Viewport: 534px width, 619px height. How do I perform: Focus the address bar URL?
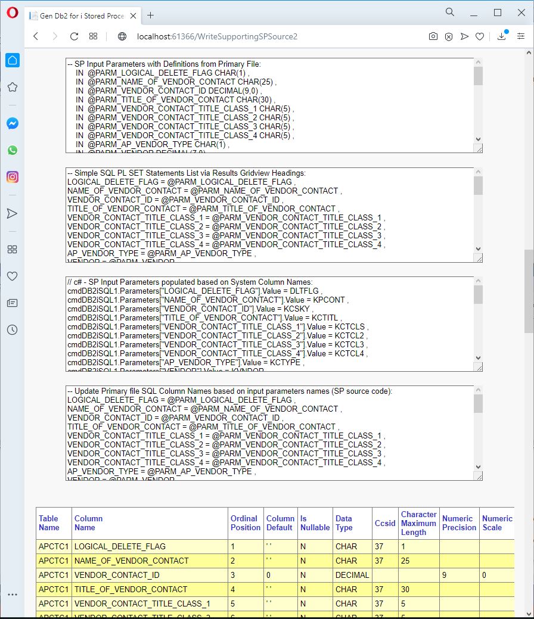coord(217,36)
